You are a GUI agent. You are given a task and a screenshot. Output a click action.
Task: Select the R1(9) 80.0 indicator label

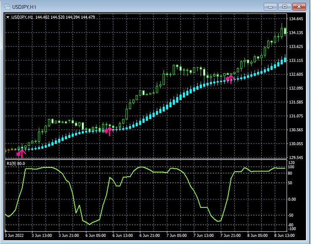click(16, 163)
